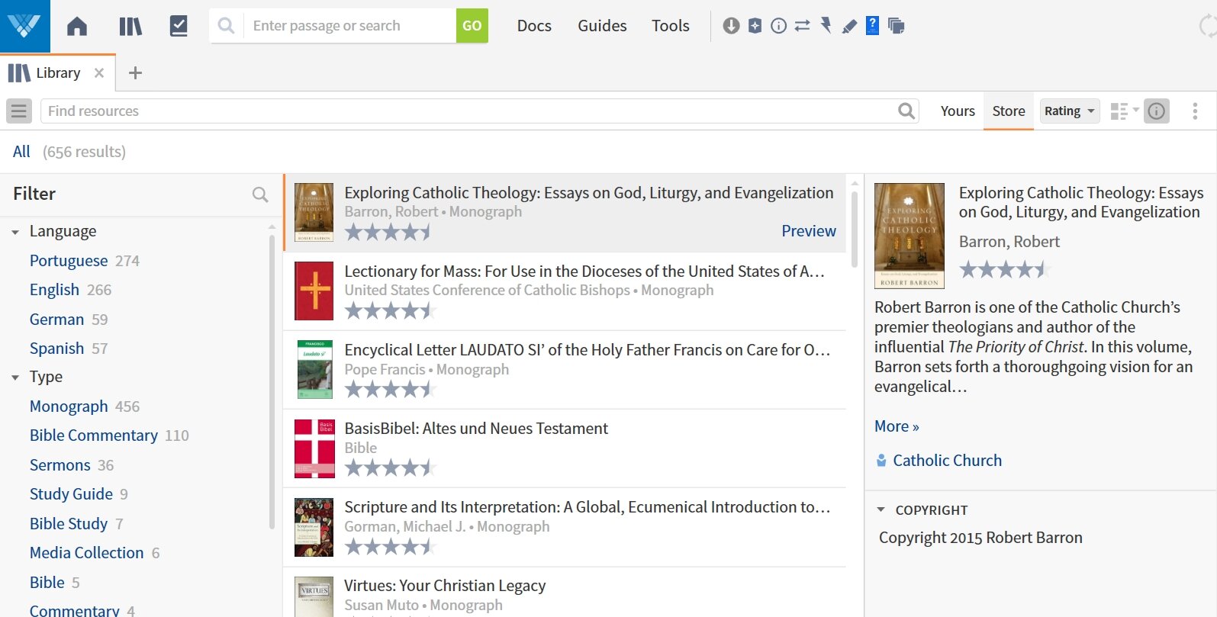Filter by German language
Viewport: 1217px width, 617px height.
pos(56,320)
